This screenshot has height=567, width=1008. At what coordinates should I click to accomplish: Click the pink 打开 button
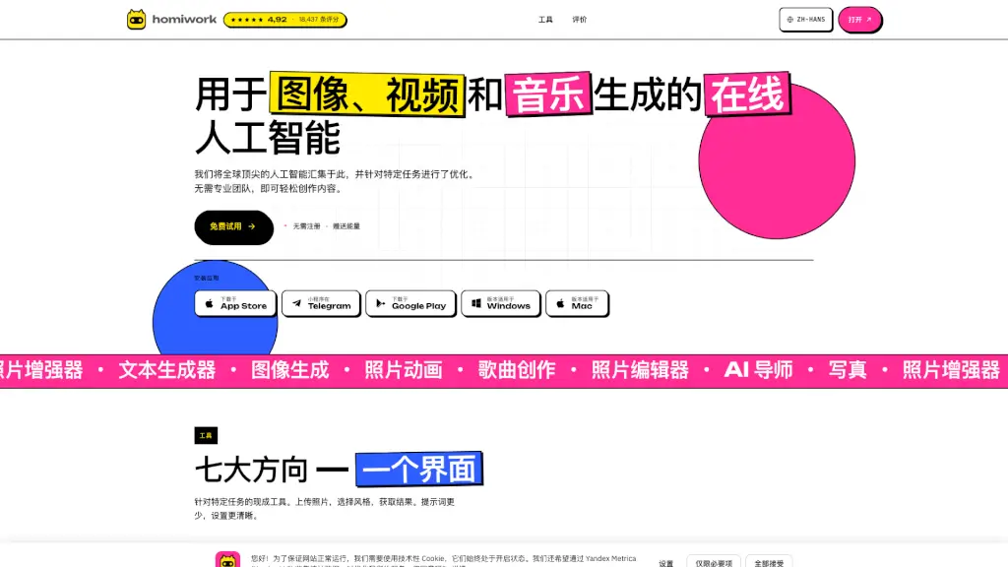[x=859, y=20]
